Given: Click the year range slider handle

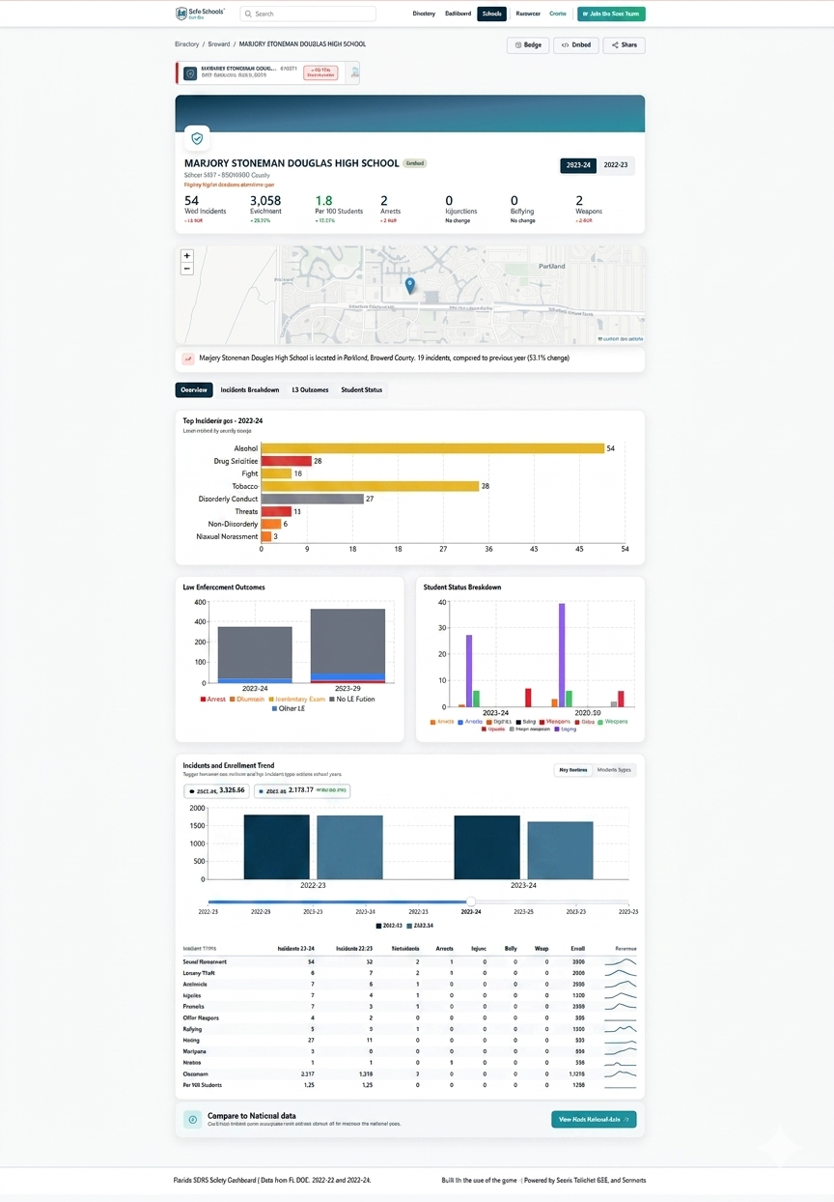Looking at the screenshot, I should [471, 901].
